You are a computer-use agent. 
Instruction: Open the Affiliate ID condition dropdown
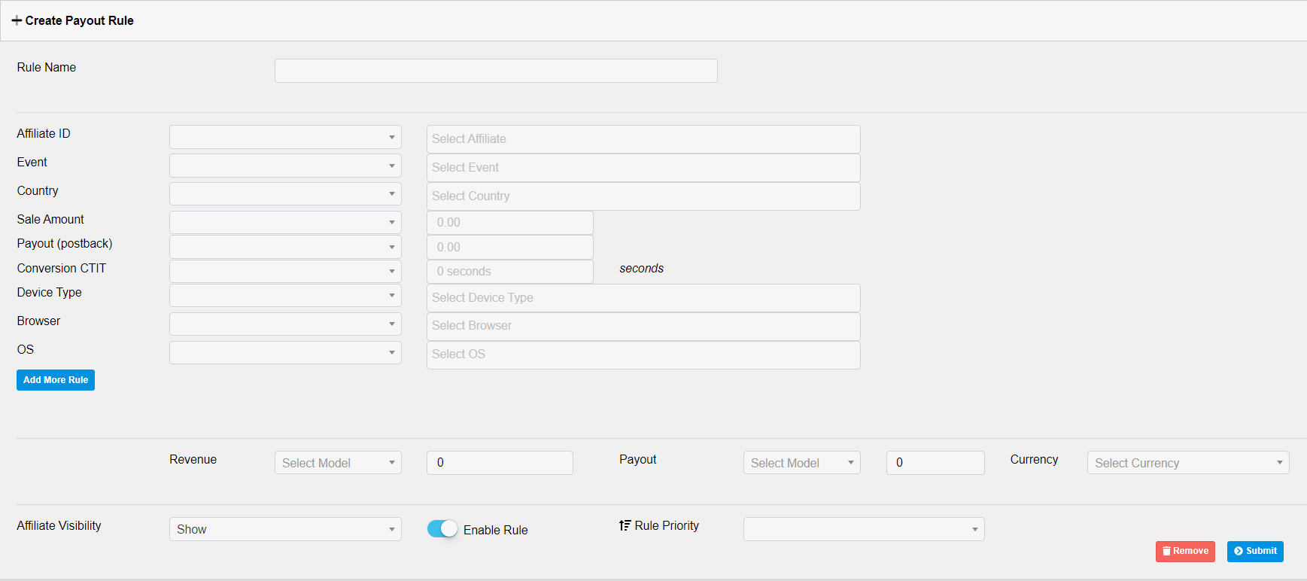[x=285, y=137]
